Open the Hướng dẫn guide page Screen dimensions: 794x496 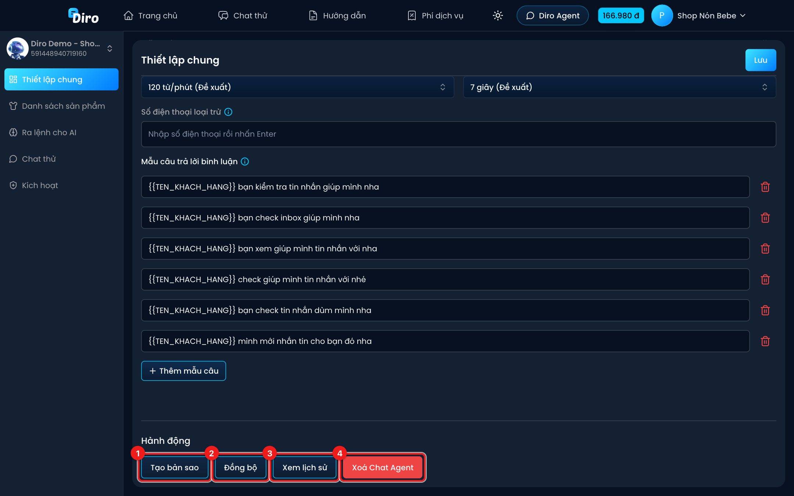pos(337,15)
